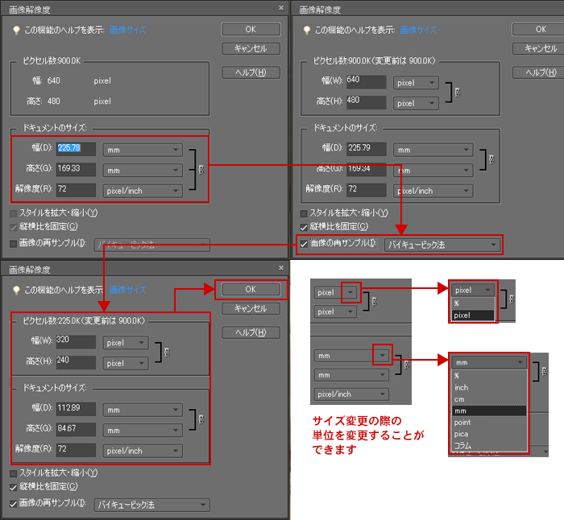Click the lightbulb help icon in the 225.78 mm dialog

pos(16,31)
